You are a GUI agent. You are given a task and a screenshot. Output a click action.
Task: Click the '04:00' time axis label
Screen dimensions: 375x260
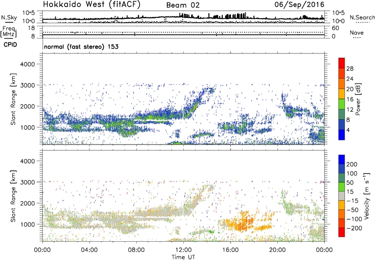click(x=89, y=250)
